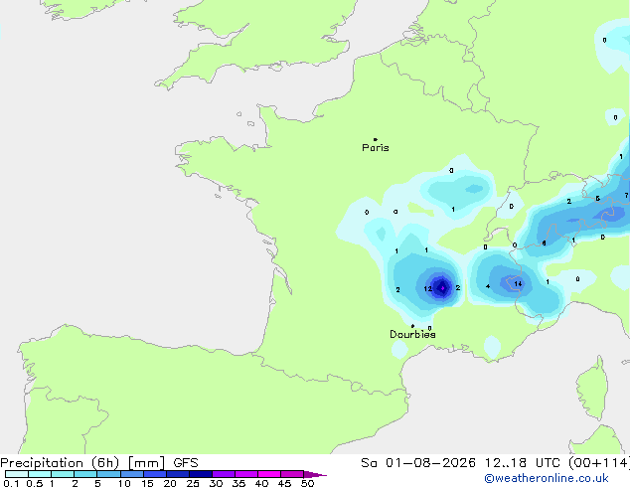Pick the 20–25 mm legend swatch
Image resolution: width=630 pixels, height=487 pixels.
[177, 474]
